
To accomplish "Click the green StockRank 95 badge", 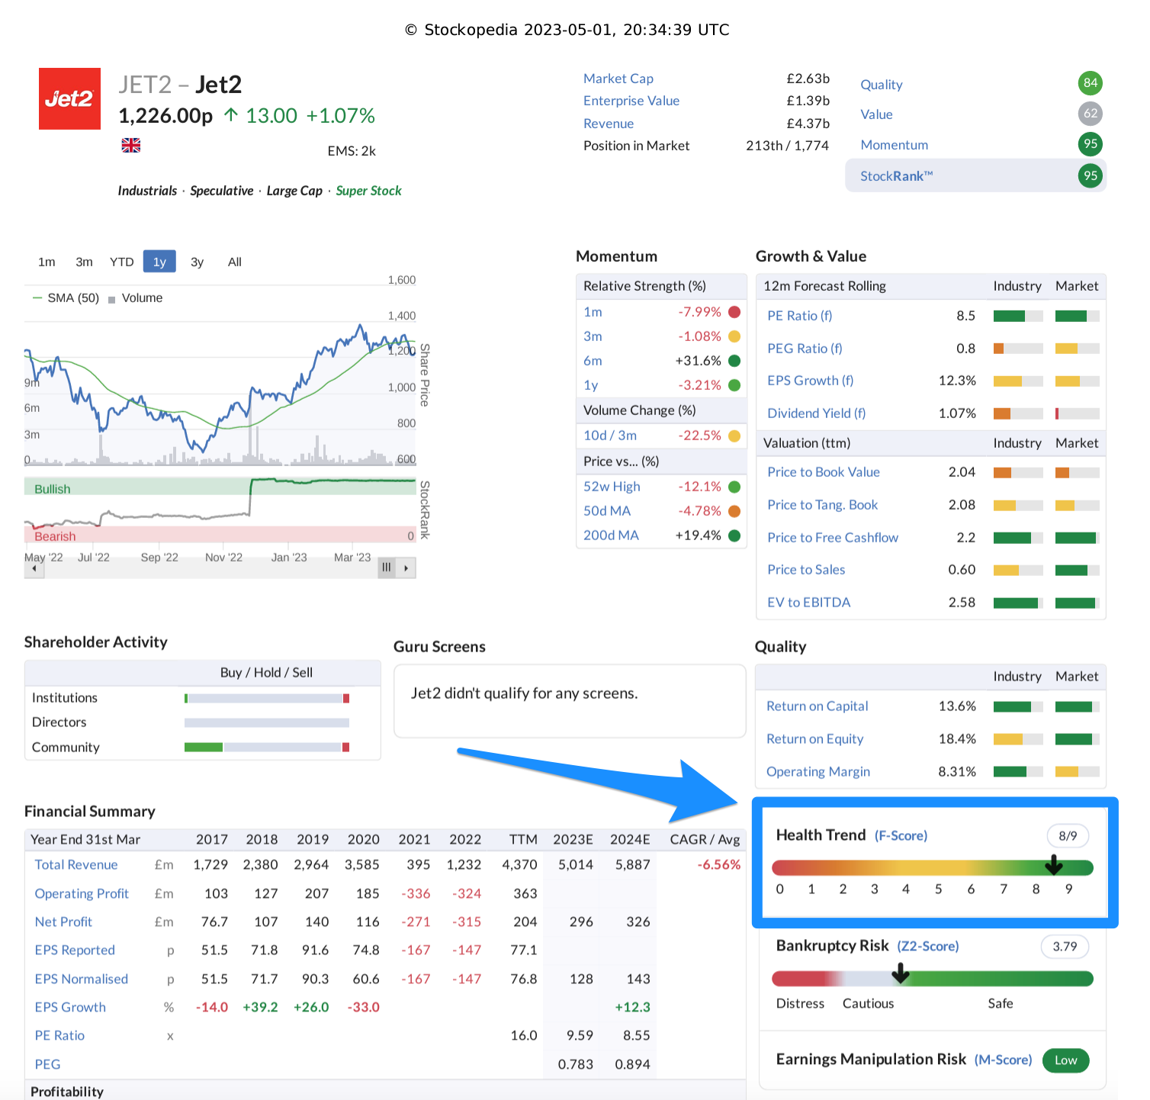I will [x=1091, y=175].
